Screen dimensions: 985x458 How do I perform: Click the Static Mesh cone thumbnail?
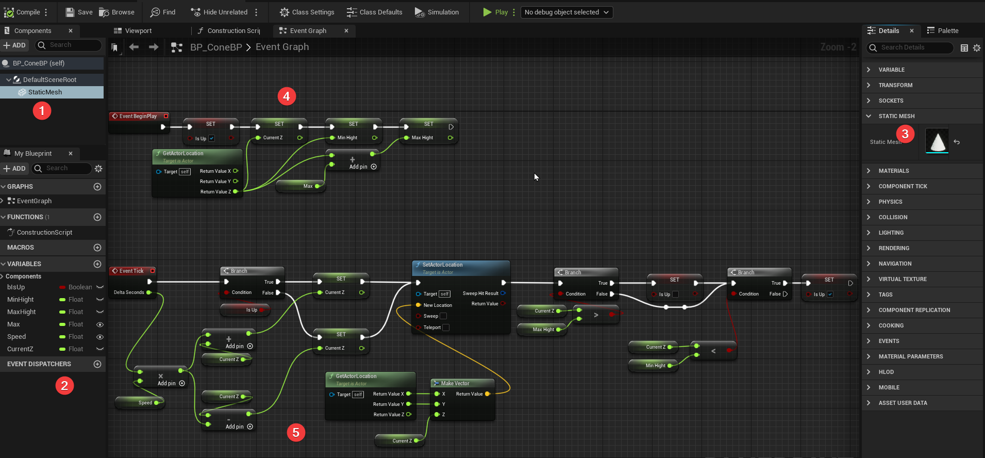pyautogui.click(x=937, y=141)
